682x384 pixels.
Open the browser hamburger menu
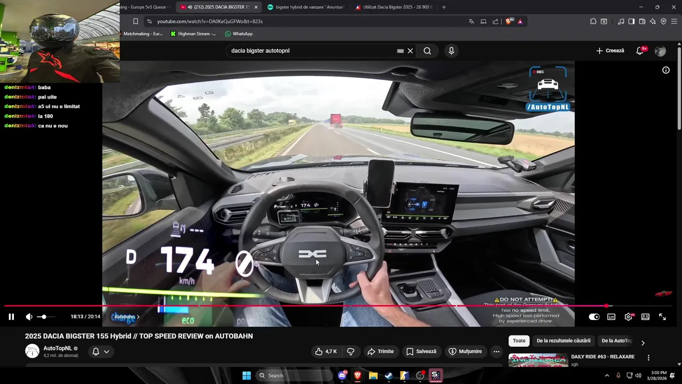click(x=674, y=21)
